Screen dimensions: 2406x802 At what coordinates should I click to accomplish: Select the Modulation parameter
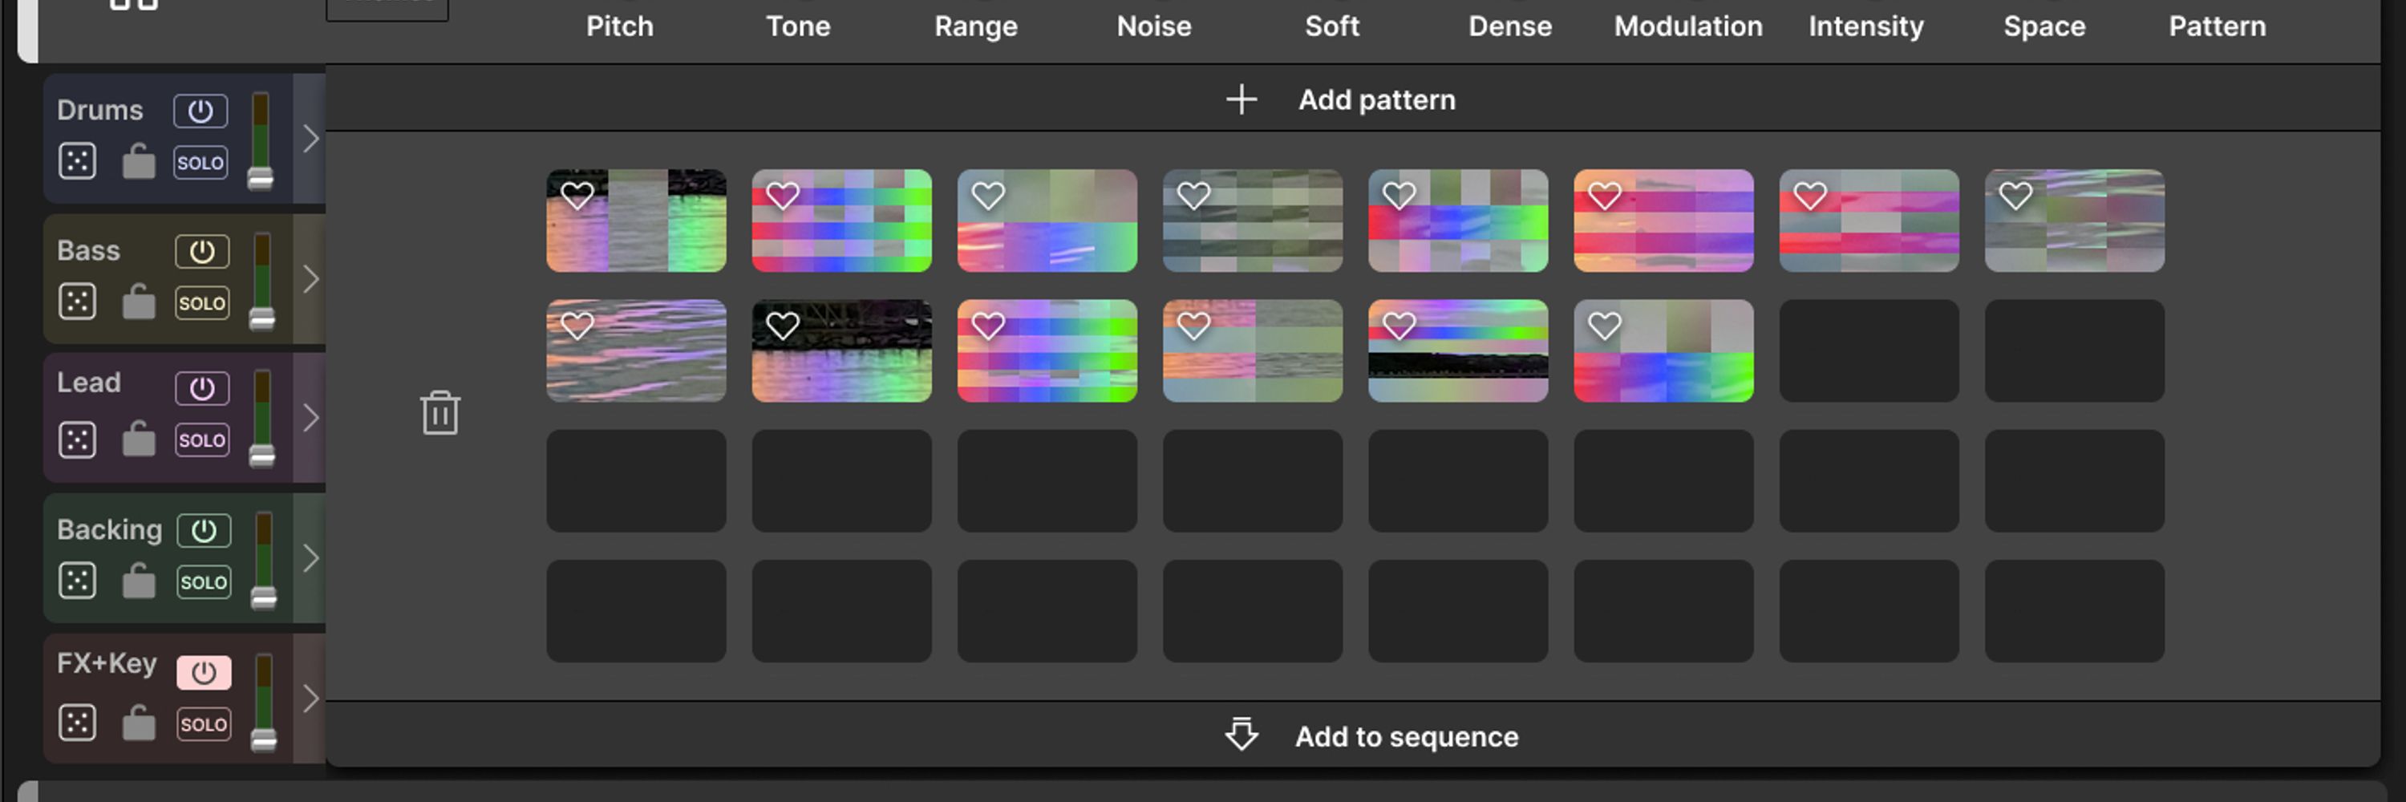pyautogui.click(x=1689, y=26)
